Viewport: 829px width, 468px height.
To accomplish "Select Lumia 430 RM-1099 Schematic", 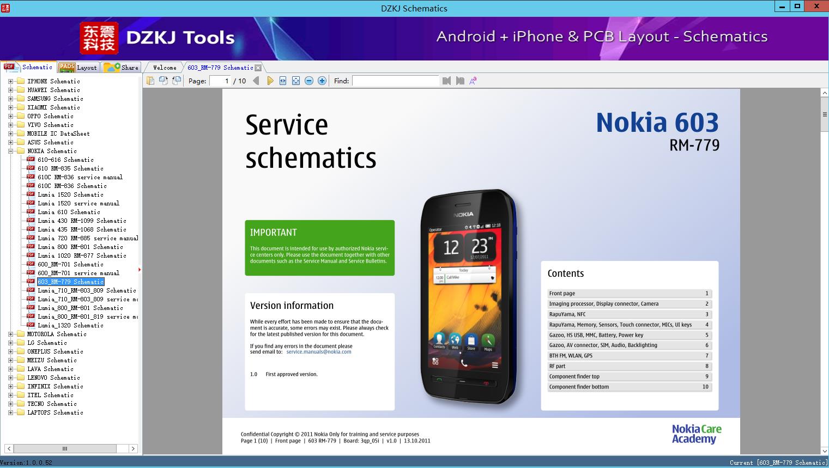I will (82, 221).
